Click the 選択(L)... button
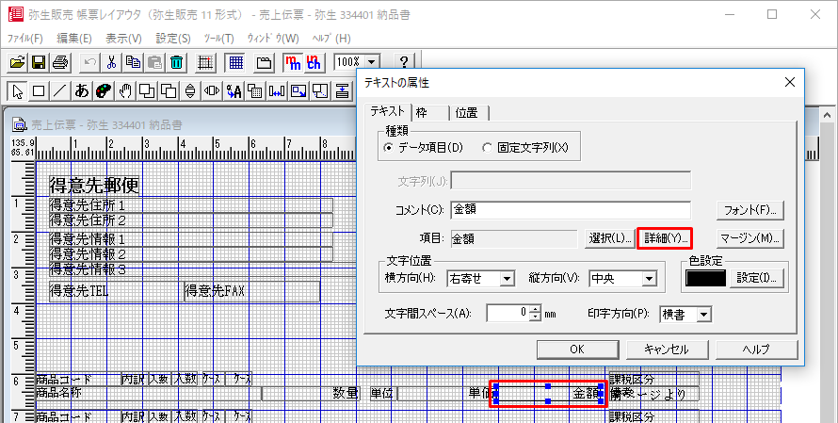This screenshot has height=423, width=838. click(x=610, y=238)
